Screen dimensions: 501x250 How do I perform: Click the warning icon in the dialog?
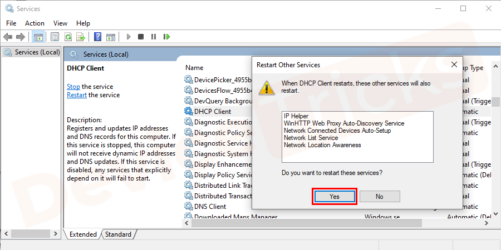pyautogui.click(x=267, y=87)
